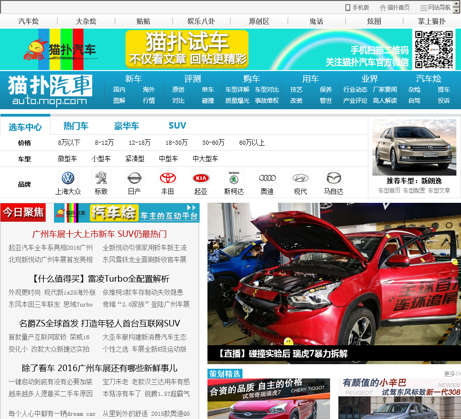Image resolution: width=461 pixels, height=419 pixels.
Task: Open the 汽车烩 top navigation item
Action: 29,21
